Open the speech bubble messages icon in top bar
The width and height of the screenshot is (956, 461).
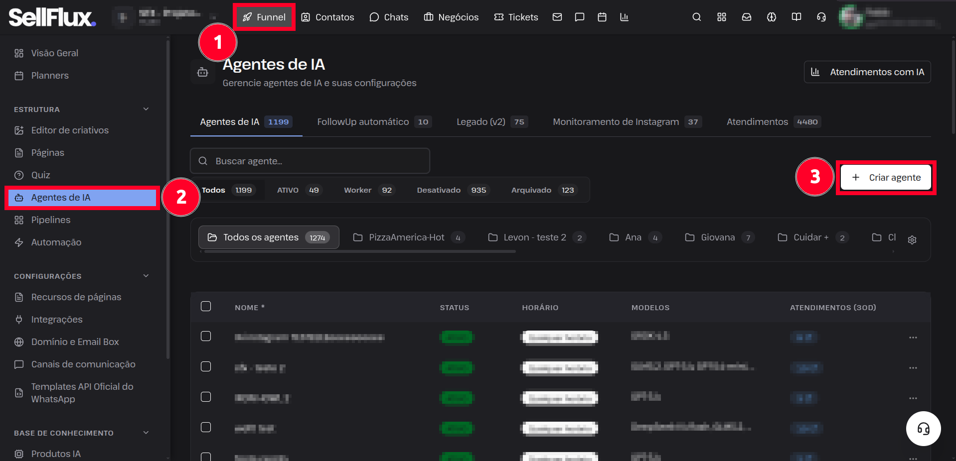point(580,17)
